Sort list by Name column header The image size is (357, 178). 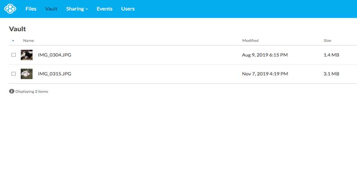[29, 40]
